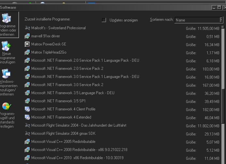The width and height of the screenshot is (226, 164).
Task: Open 'Windows-Komponenten hinzufügen/entfernen' sidebar icon
Action: point(6,74)
